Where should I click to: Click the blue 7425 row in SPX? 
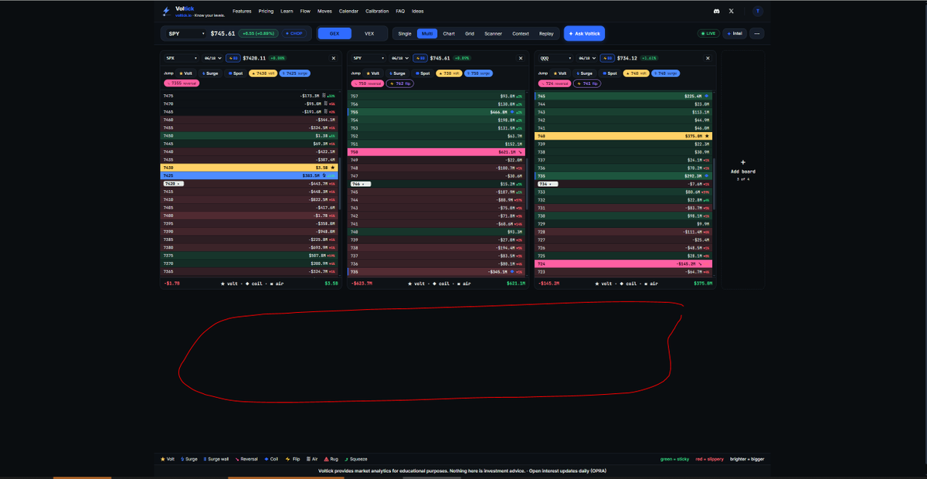(250, 175)
